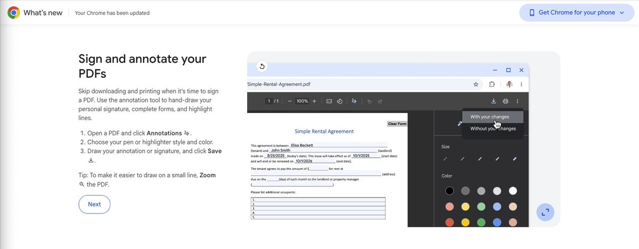Select With your changes download option

click(493, 117)
